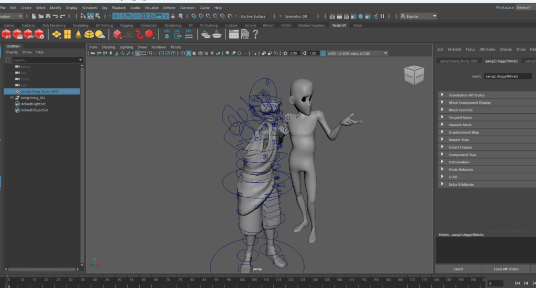Viewport: 536px width, 288px height.
Task: Expand the Smooth Mesh section
Action: point(442,125)
